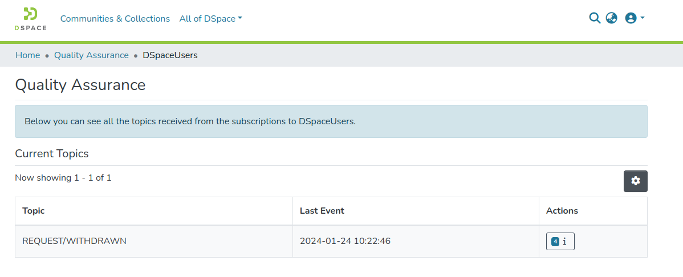Image resolution: width=683 pixels, height=277 pixels.
Task: Go to Home breadcrumb link
Action: (27, 55)
